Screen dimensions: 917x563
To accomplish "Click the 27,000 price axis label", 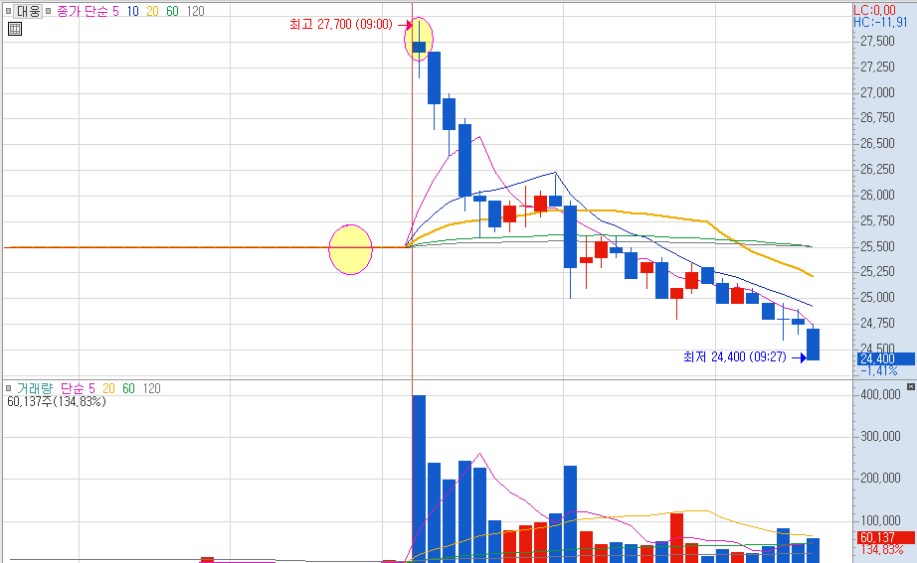I will pos(877,93).
